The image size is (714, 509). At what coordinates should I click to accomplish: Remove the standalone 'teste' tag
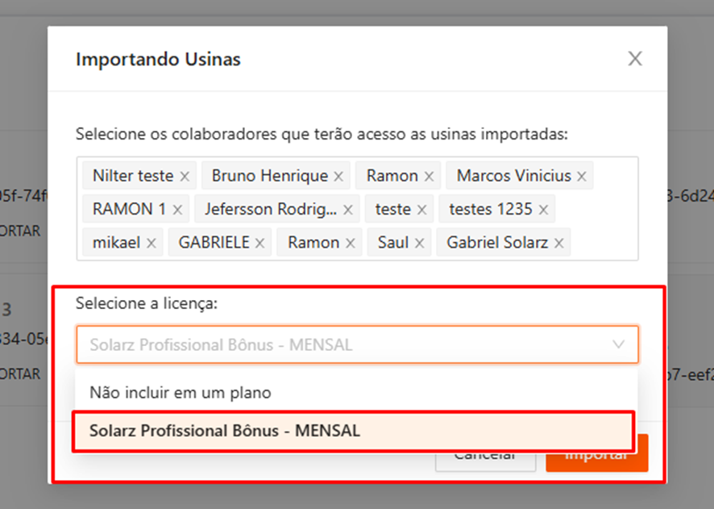coord(421,210)
